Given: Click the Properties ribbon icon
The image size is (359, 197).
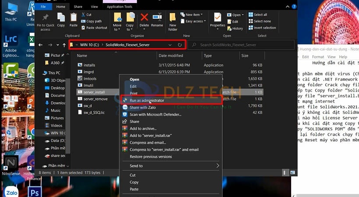Looking at the screenshot, I should pyautogui.click(x=218, y=18).
